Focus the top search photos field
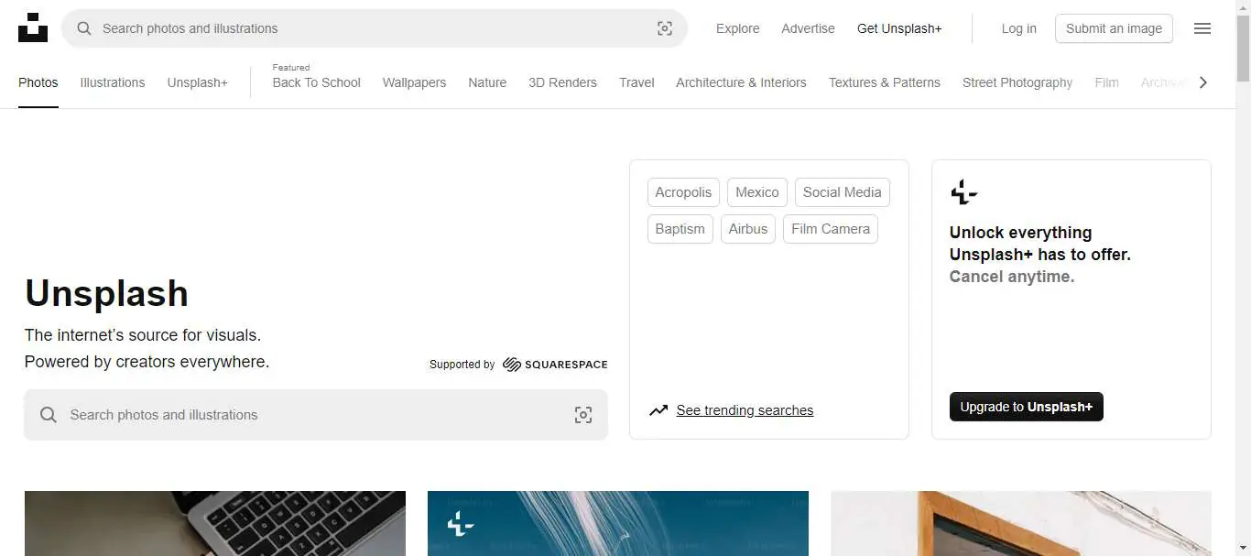Viewport: 1251px width, 556px height. click(x=375, y=28)
